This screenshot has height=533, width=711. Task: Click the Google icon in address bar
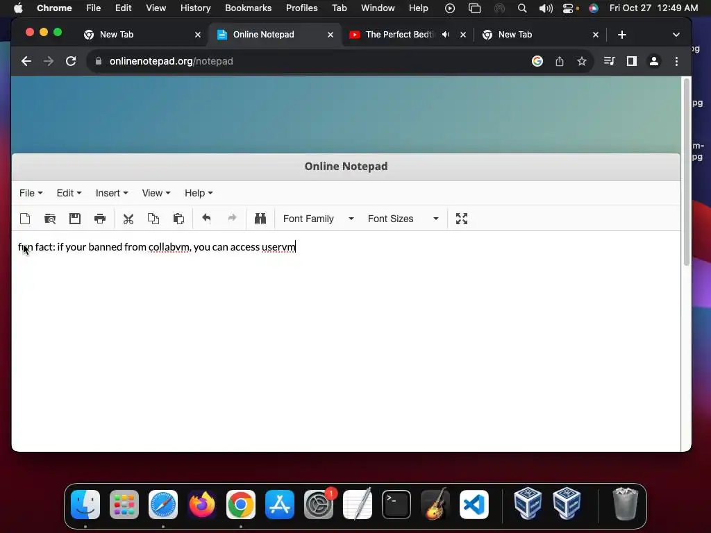537,61
